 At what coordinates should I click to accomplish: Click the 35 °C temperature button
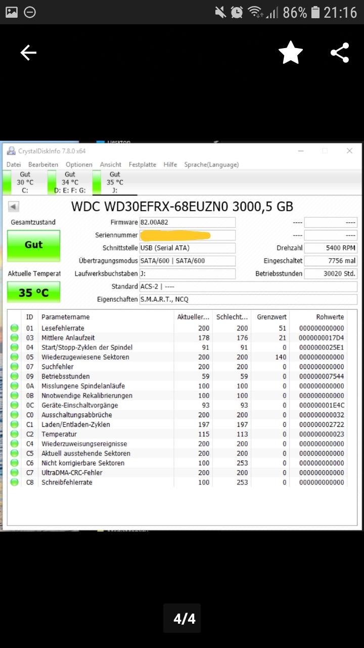coord(34,292)
